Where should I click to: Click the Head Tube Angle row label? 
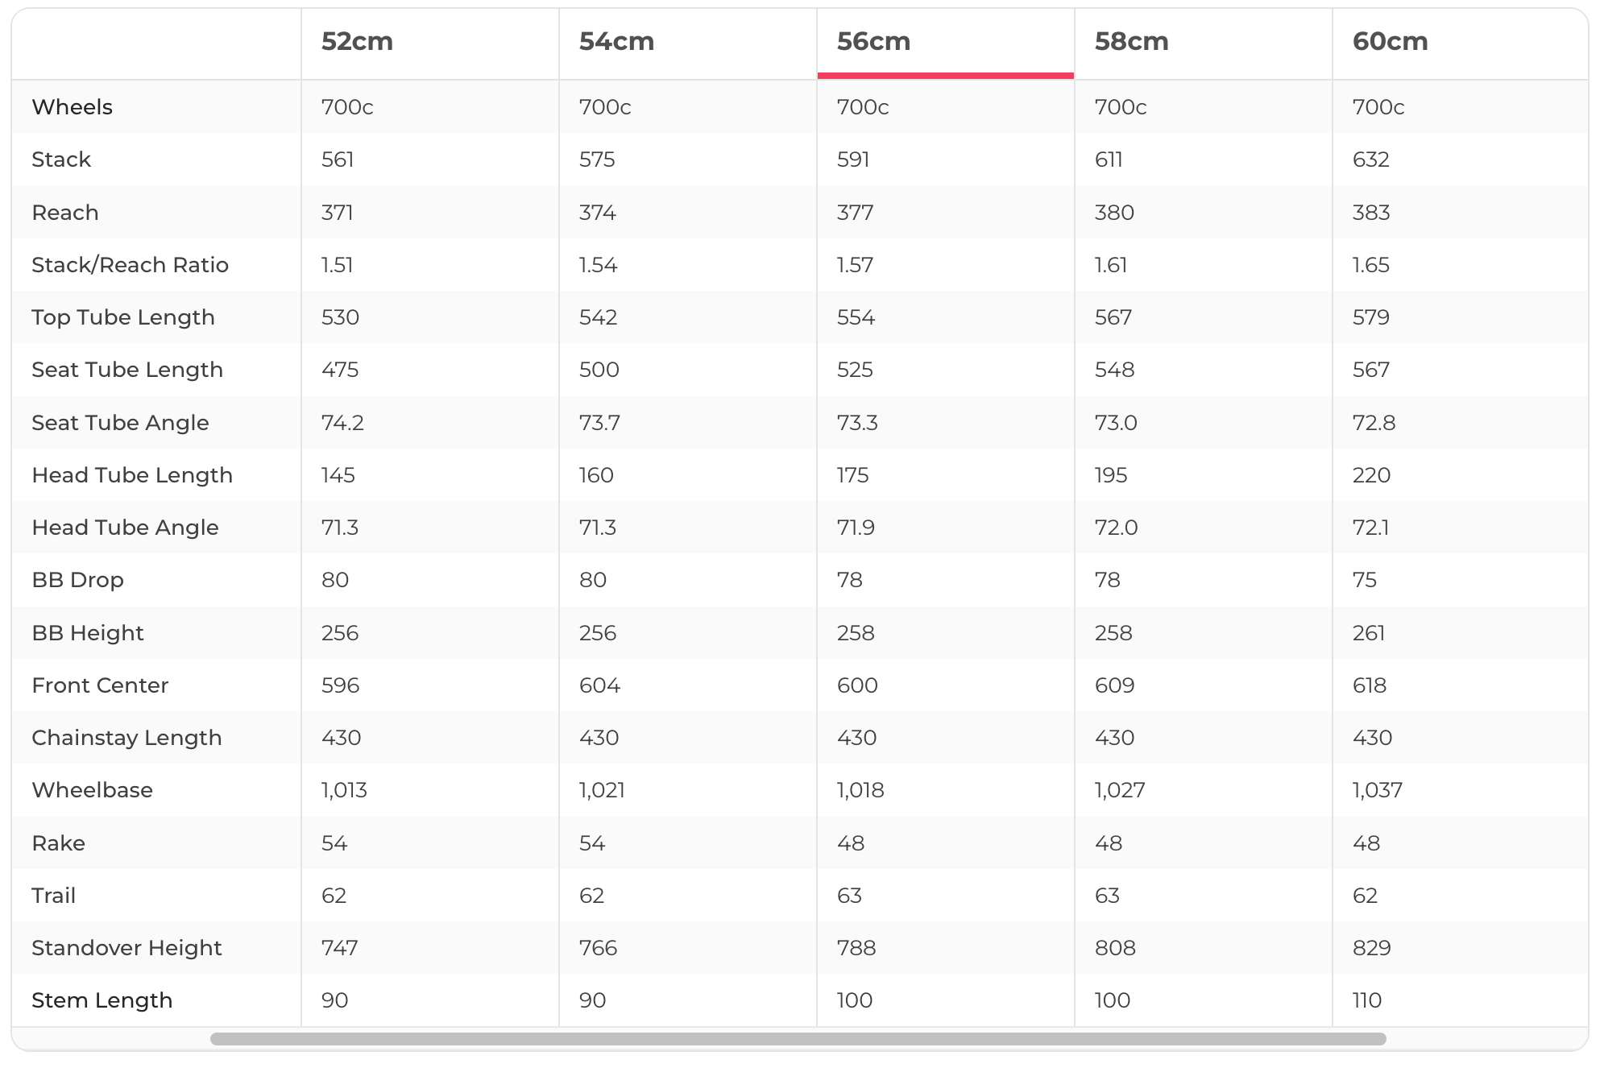tap(125, 528)
